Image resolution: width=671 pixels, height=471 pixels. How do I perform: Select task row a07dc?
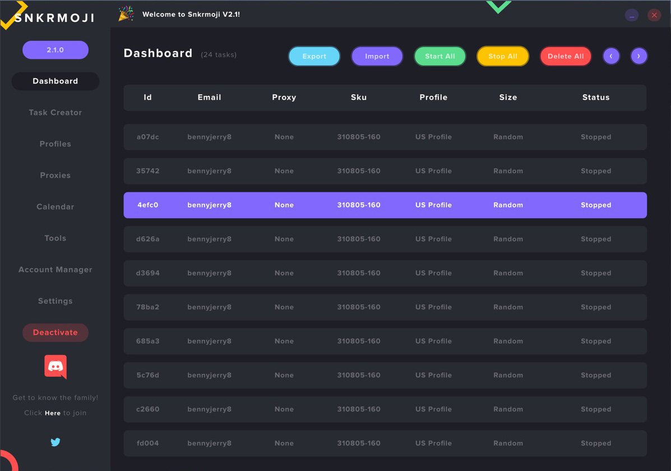coord(385,137)
